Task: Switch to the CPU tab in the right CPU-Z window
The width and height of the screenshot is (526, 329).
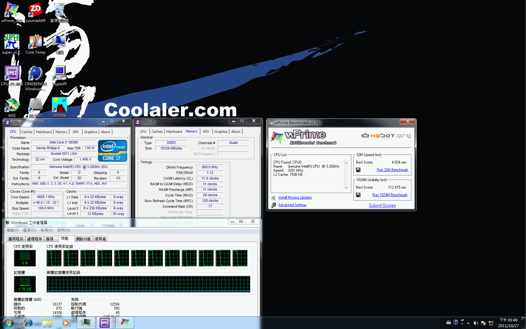Action: (x=143, y=132)
